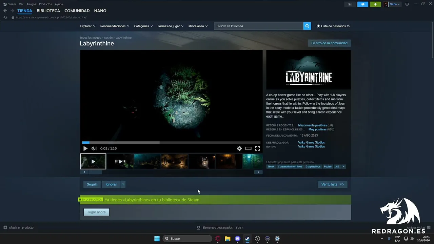Switch to Big Picture mode icon

pyautogui.click(x=407, y=4)
